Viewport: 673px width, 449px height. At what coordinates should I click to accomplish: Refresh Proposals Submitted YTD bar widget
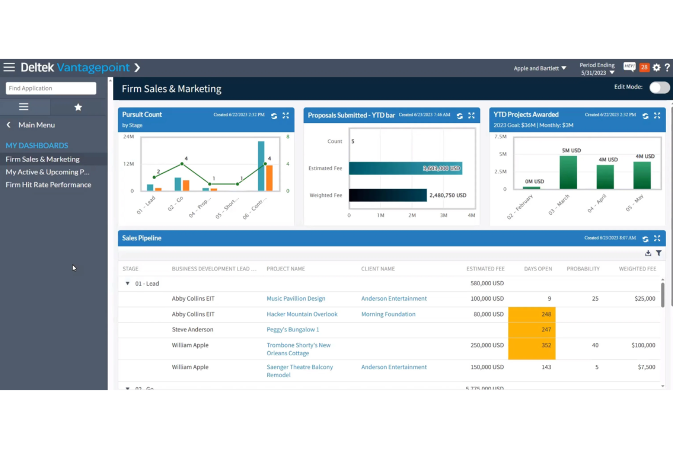coord(460,116)
